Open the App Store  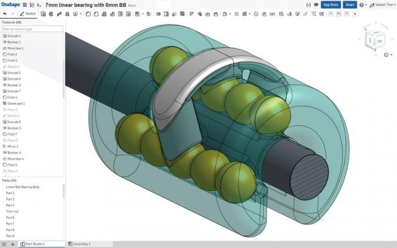pyautogui.click(x=331, y=5)
